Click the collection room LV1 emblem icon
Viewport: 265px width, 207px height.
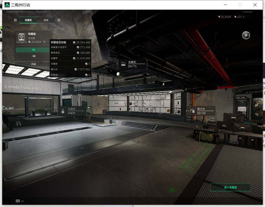[x=21, y=38]
